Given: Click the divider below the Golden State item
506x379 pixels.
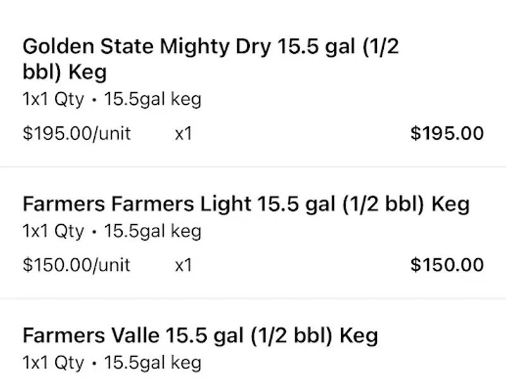Looking at the screenshot, I should click(253, 167).
